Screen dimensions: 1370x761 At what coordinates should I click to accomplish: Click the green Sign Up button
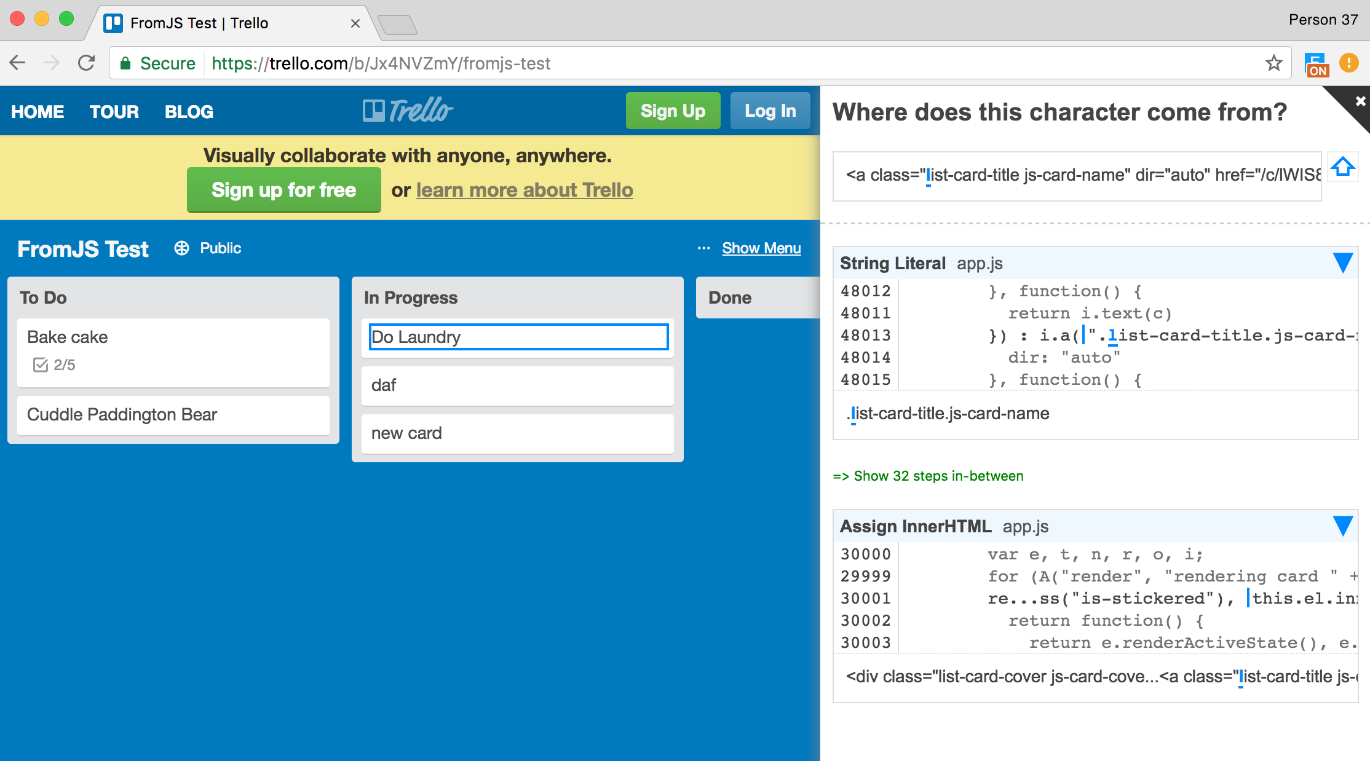673,111
